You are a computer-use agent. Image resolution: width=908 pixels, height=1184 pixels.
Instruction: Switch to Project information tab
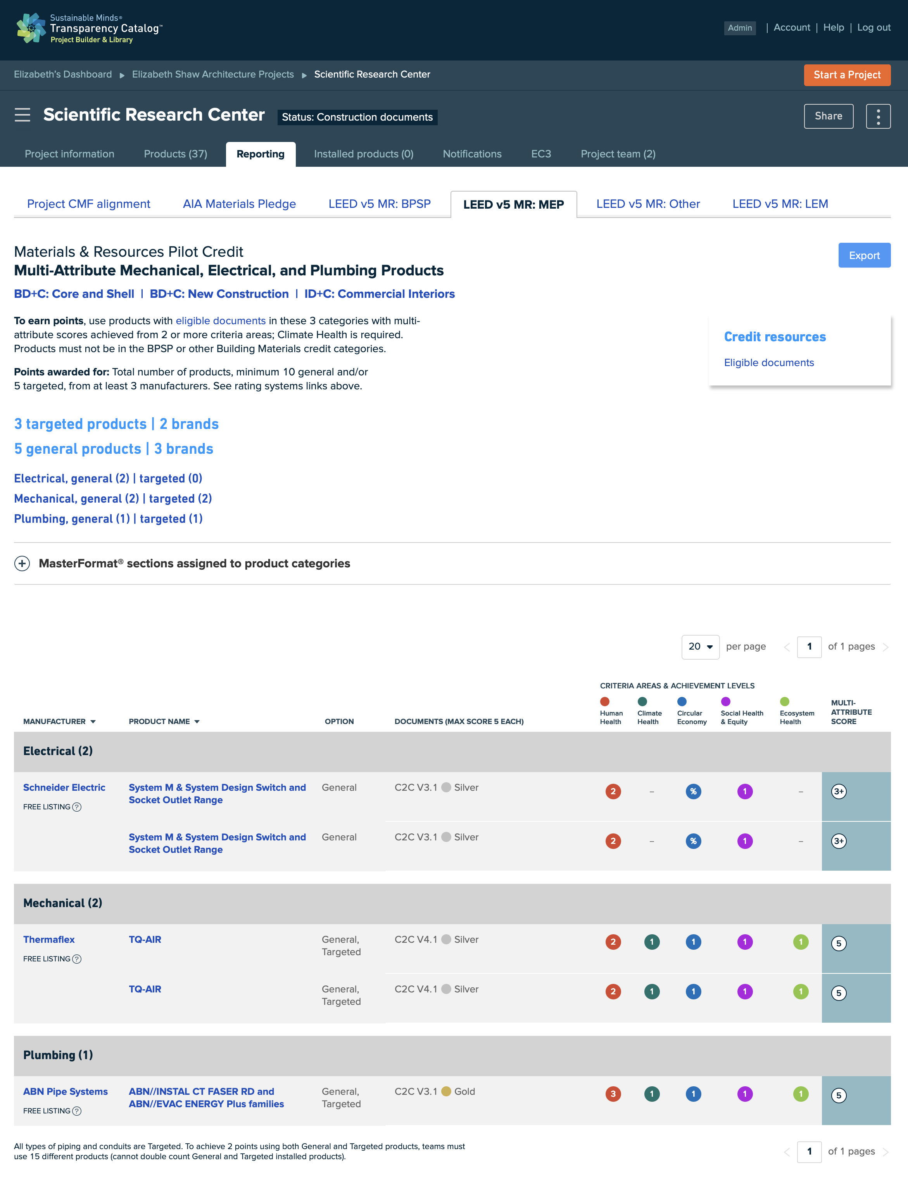[x=70, y=154]
